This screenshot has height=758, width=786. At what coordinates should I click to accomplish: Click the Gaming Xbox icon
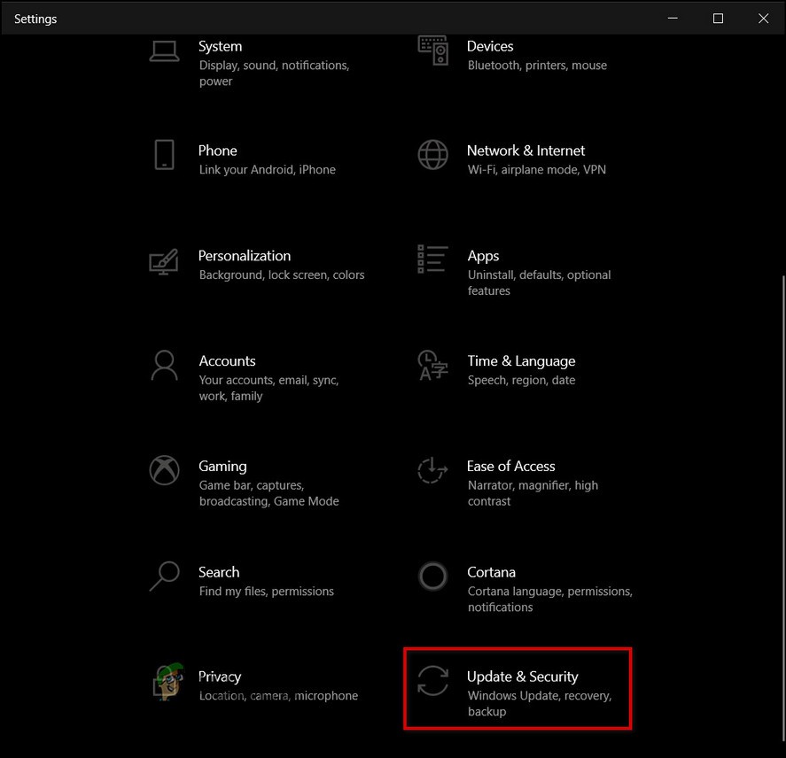click(x=165, y=470)
